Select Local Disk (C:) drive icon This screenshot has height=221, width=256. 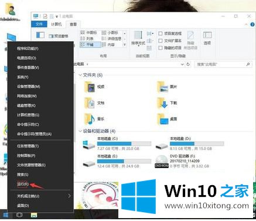[x=89, y=145]
